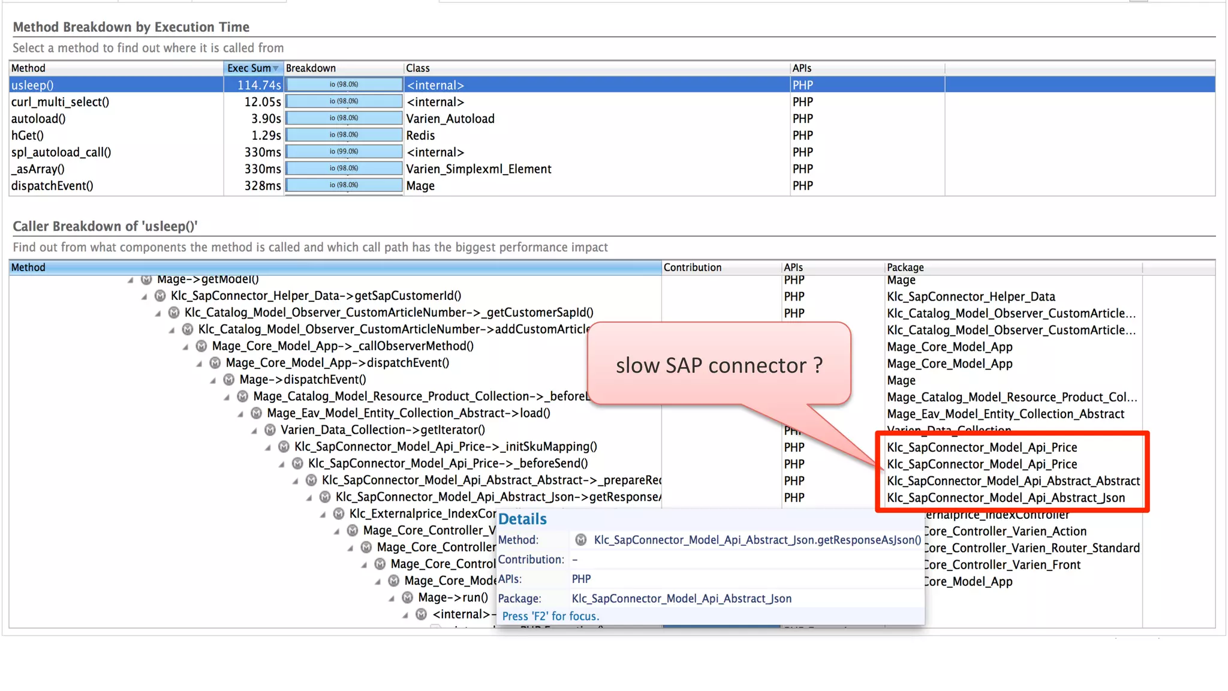Collapse Mage->dispatchEvent() tree node
The image size is (1228, 691).
[x=213, y=380]
